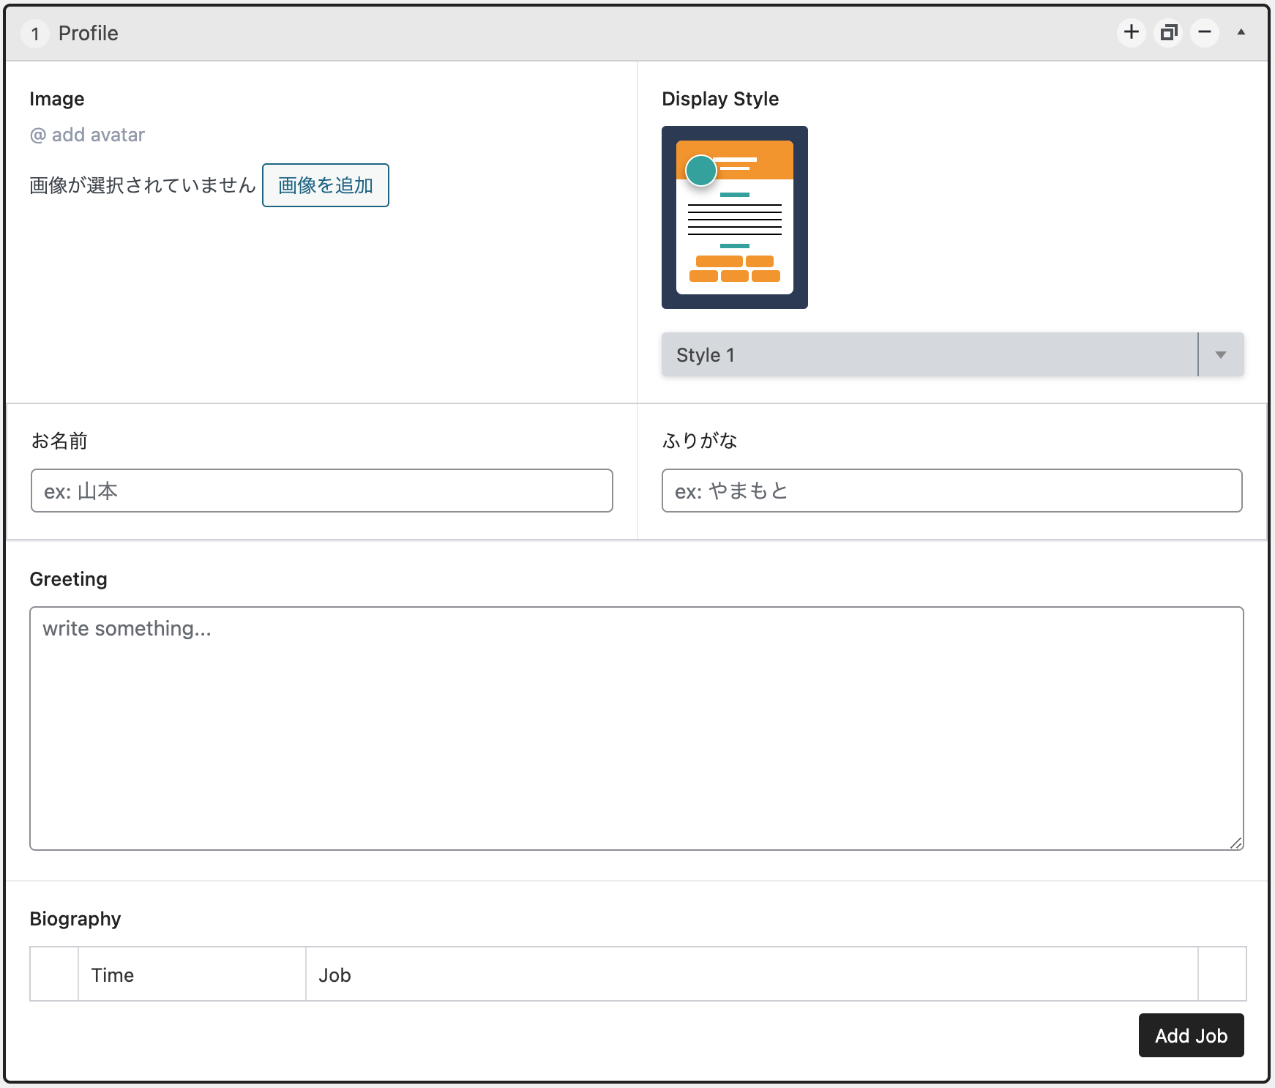Click the Display Style preview thumbnail
1275x1088 pixels.
pos(734,217)
